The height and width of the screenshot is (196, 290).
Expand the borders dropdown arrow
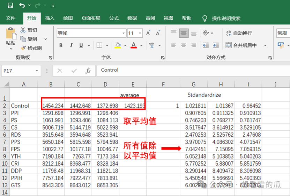point(107,45)
